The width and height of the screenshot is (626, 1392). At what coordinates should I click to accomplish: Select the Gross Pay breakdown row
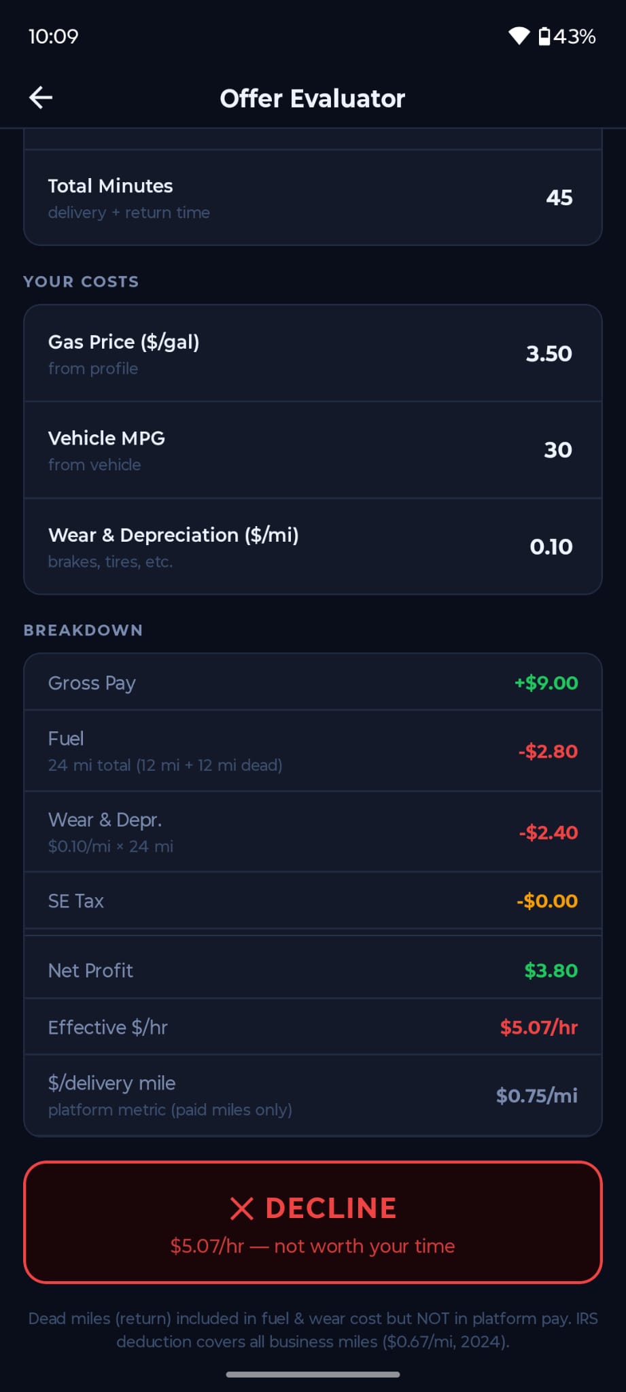313,683
